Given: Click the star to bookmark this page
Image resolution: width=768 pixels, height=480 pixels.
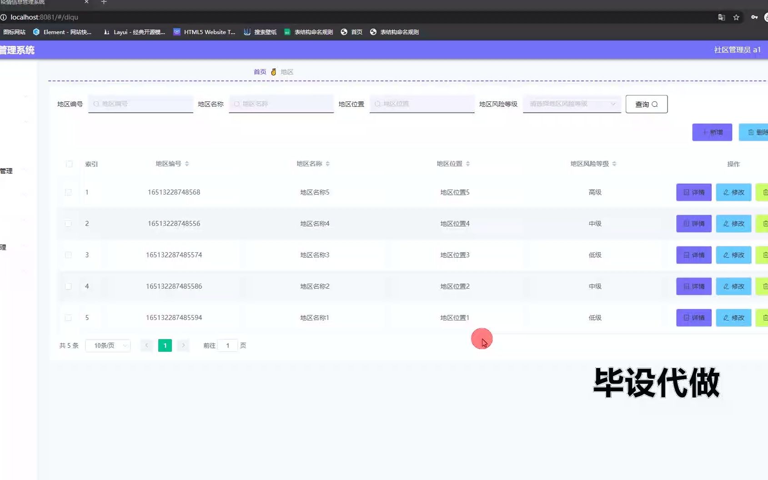Looking at the screenshot, I should (x=736, y=17).
